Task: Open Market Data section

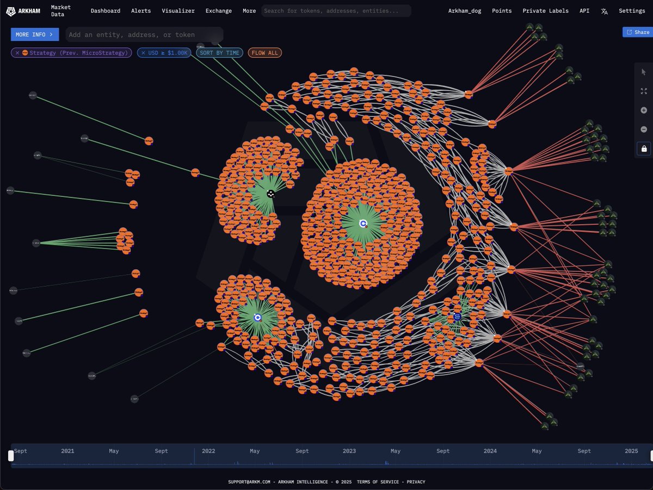Action: tap(60, 11)
